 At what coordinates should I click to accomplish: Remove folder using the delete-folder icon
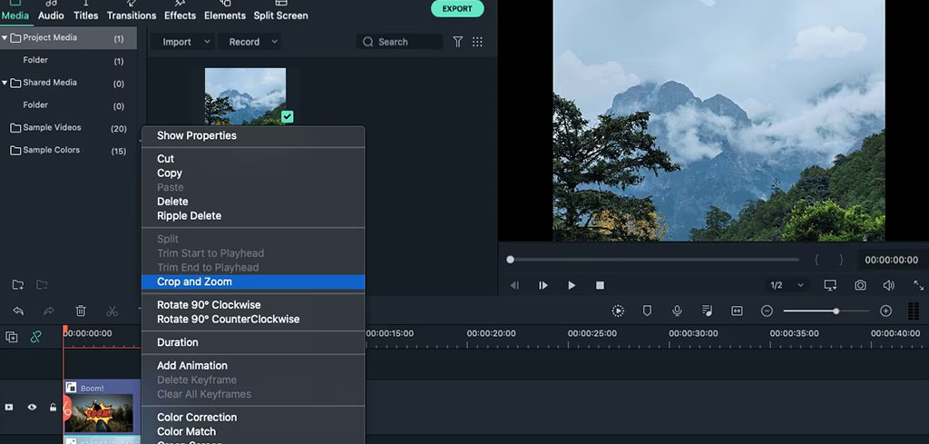click(42, 285)
